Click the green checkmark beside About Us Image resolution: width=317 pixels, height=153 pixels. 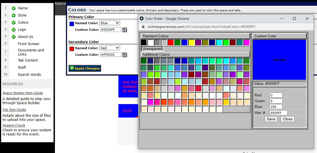13,37
